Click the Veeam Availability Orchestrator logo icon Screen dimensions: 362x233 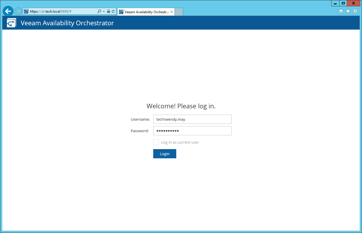(x=11, y=23)
